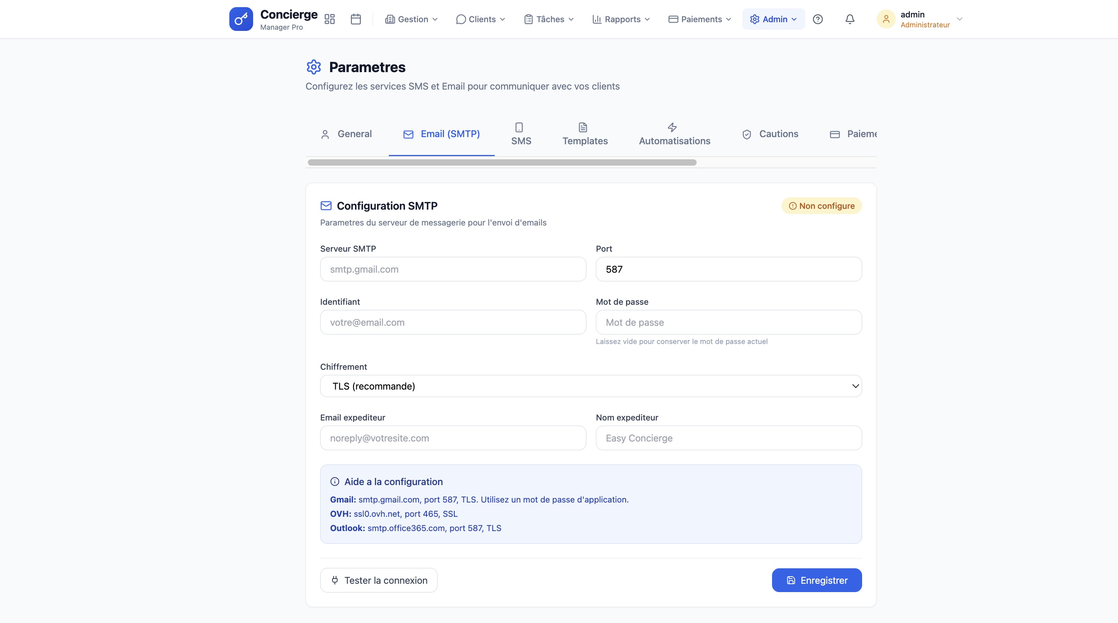1118x623 pixels.
Task: Open the help question mark icon
Action: pyautogui.click(x=818, y=19)
